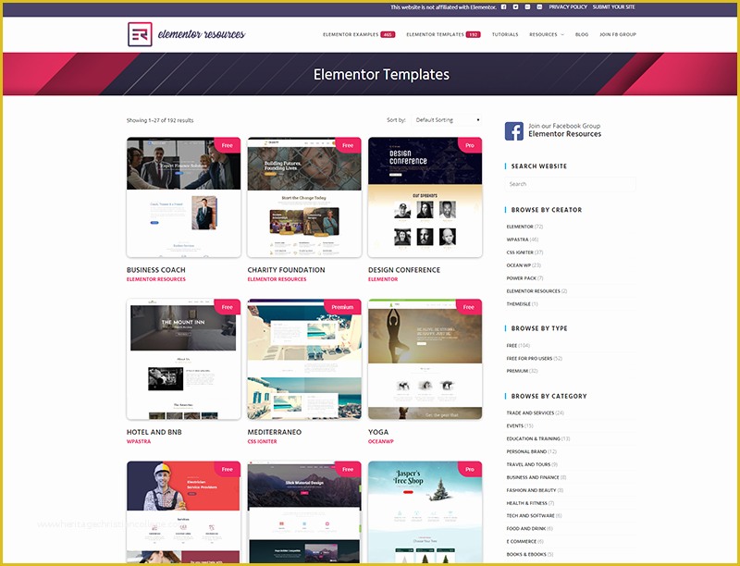
Task: Browse category Food and Drink
Action: tap(529, 529)
